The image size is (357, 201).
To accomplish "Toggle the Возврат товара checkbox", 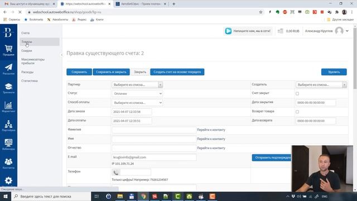I will [x=297, y=112].
